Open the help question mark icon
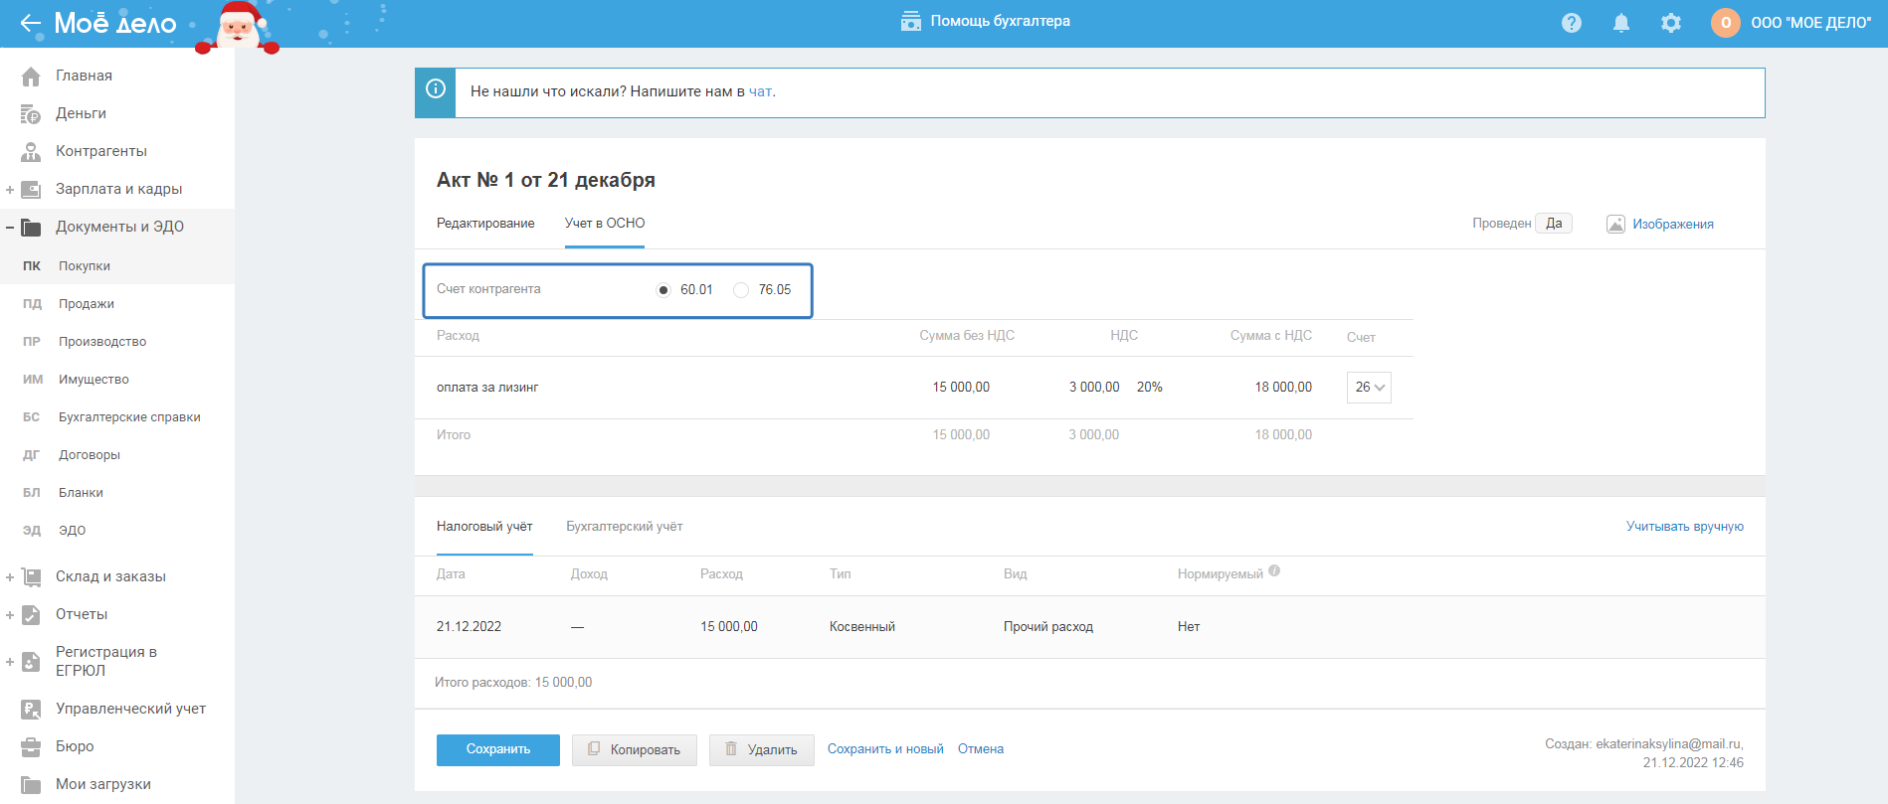Image resolution: width=1888 pixels, height=804 pixels. tap(1571, 23)
